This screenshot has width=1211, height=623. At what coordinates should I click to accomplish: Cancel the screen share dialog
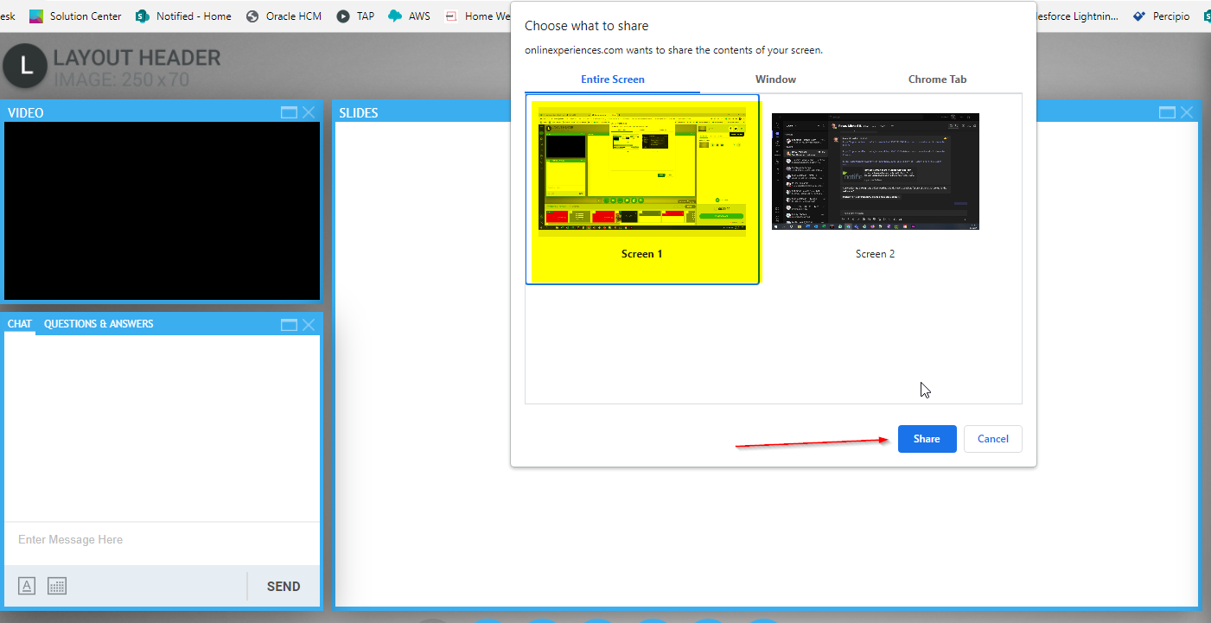point(993,439)
